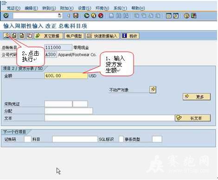Image resolution: width=218 pixels, height=180 pixels.
Task: Click the fourth application toolbar copy icon
Action: pos(29,36)
